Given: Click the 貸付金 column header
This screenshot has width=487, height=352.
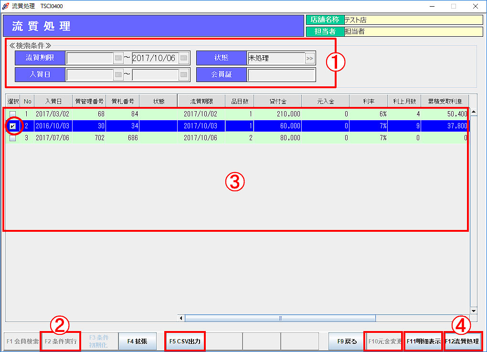Looking at the screenshot, I should click(x=277, y=101).
